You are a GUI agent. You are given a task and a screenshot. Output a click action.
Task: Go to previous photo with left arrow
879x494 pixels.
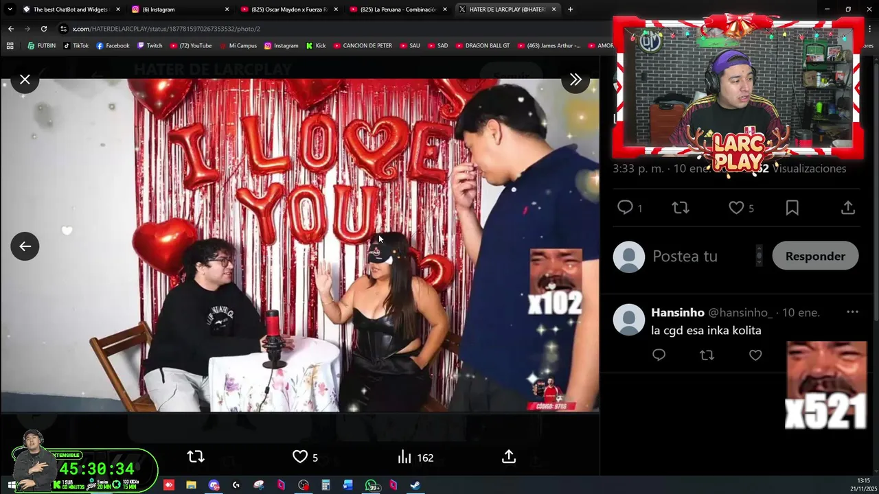25,246
